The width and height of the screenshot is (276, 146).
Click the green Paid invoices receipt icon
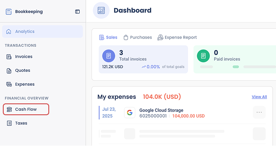click(203, 56)
